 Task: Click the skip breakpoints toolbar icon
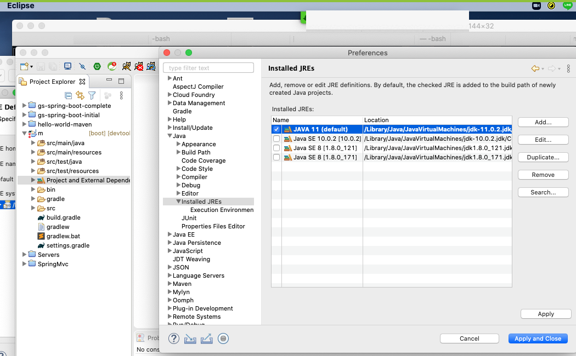(82, 66)
